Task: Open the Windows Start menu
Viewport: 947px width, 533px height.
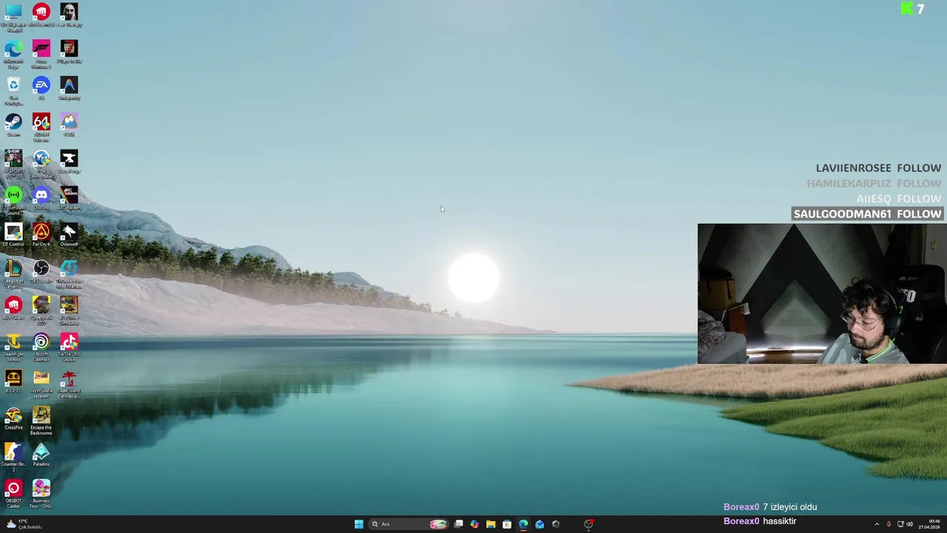Action: pyautogui.click(x=359, y=524)
